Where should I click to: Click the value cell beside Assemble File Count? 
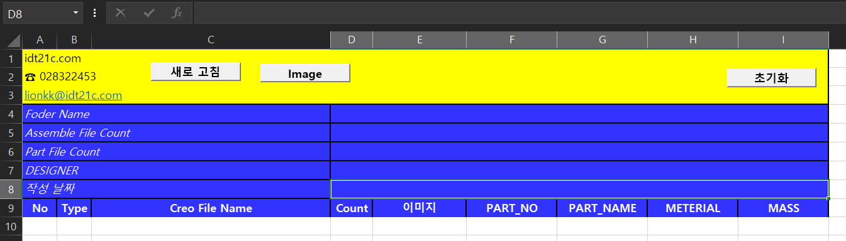coord(579,133)
